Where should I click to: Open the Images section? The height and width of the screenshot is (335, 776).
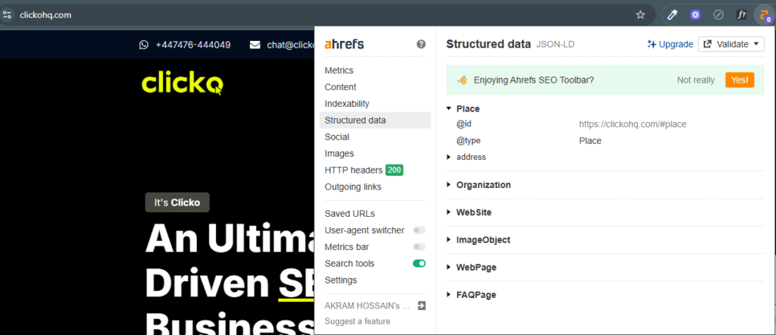point(339,154)
